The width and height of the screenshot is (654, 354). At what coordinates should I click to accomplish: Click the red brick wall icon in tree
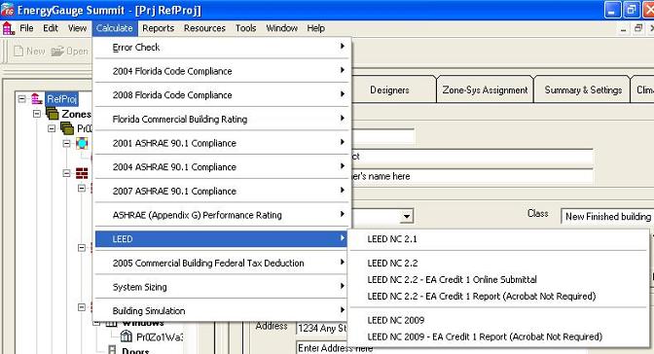(x=82, y=173)
